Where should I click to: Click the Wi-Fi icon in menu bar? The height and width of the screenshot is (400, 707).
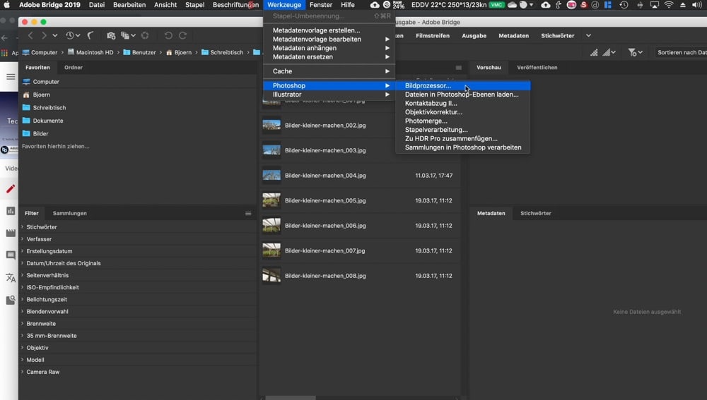click(669, 5)
